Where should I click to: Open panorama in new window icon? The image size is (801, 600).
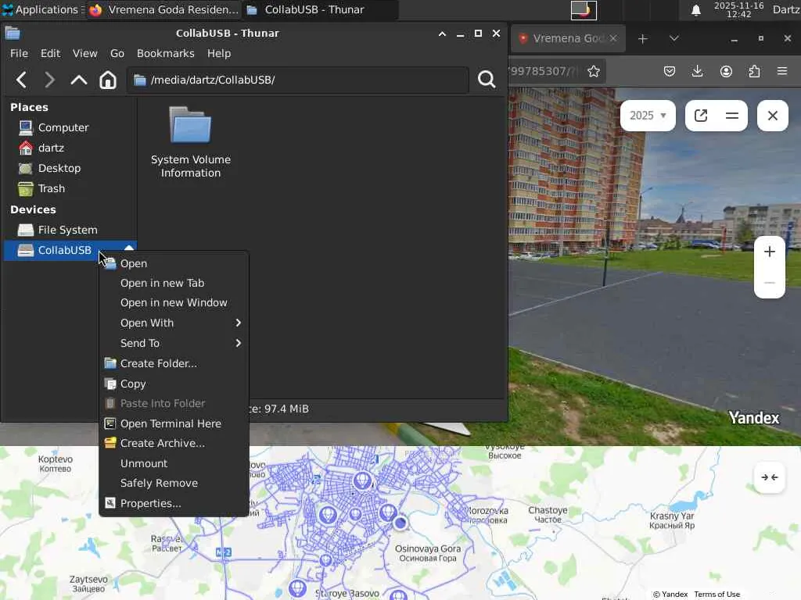[x=701, y=116]
